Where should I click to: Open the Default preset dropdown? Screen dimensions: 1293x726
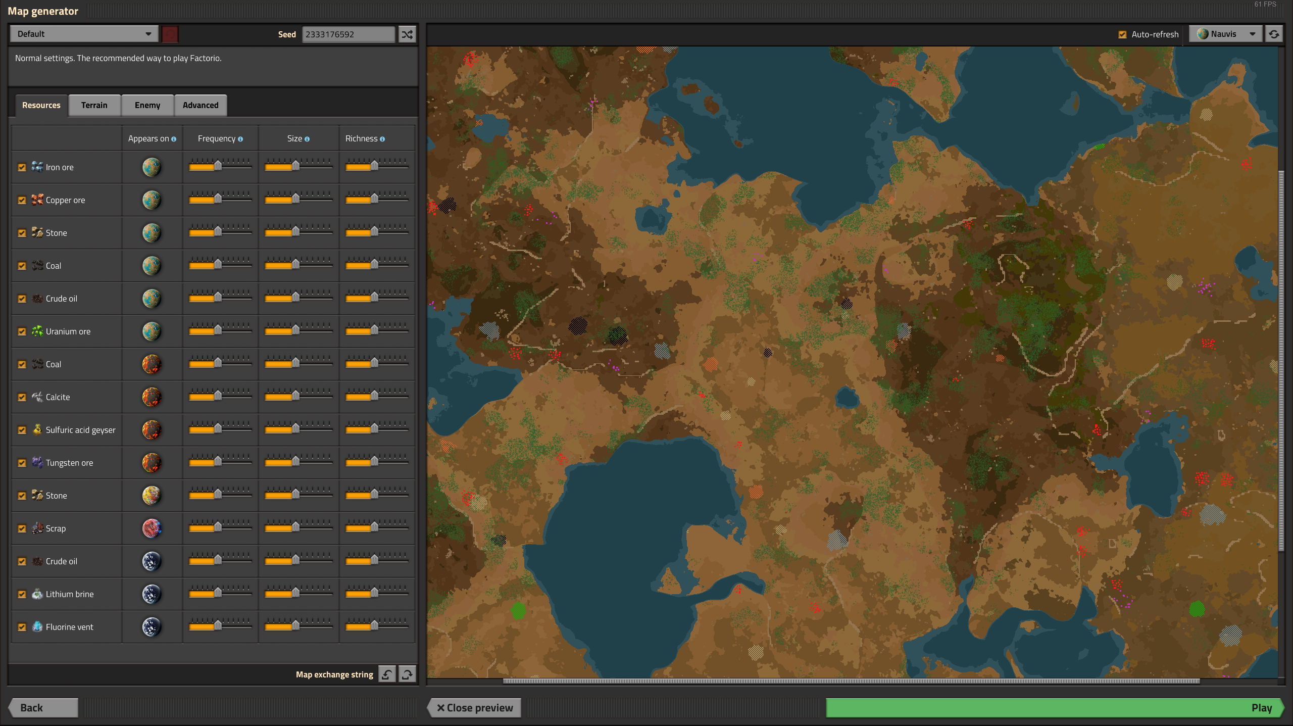(x=83, y=34)
